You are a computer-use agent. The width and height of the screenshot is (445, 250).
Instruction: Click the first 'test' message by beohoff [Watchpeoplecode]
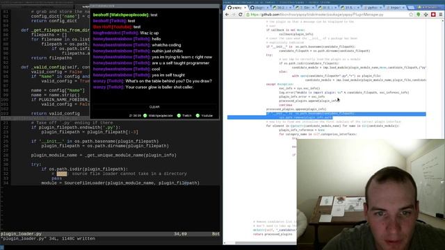[154, 15]
